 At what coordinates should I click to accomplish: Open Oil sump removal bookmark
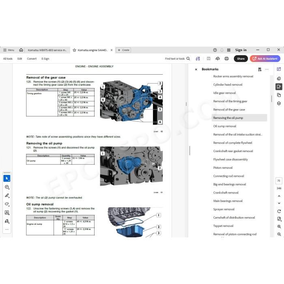coord(225,126)
